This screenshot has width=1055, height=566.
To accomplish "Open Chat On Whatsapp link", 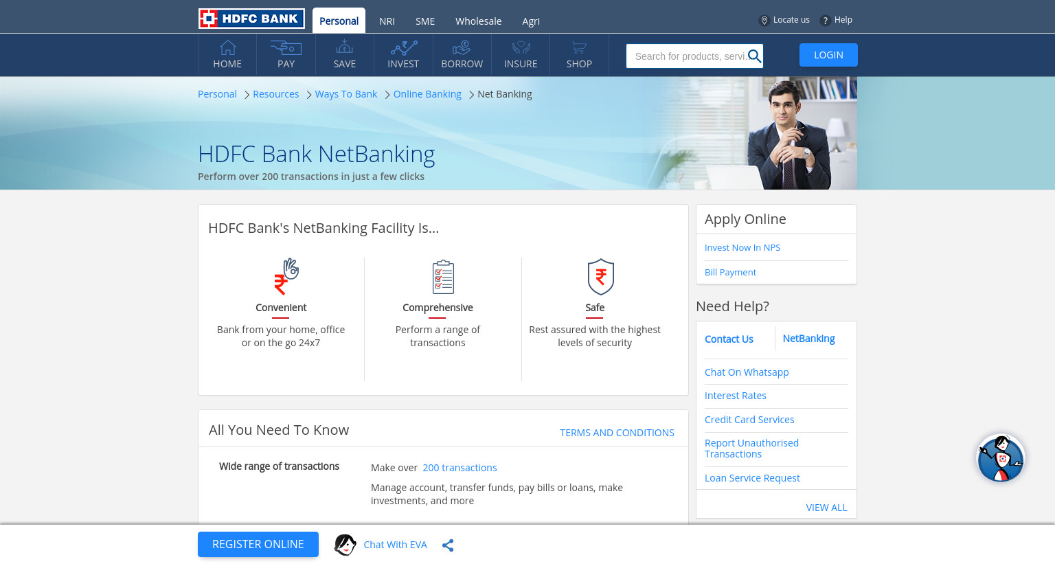I will pyautogui.click(x=747, y=372).
